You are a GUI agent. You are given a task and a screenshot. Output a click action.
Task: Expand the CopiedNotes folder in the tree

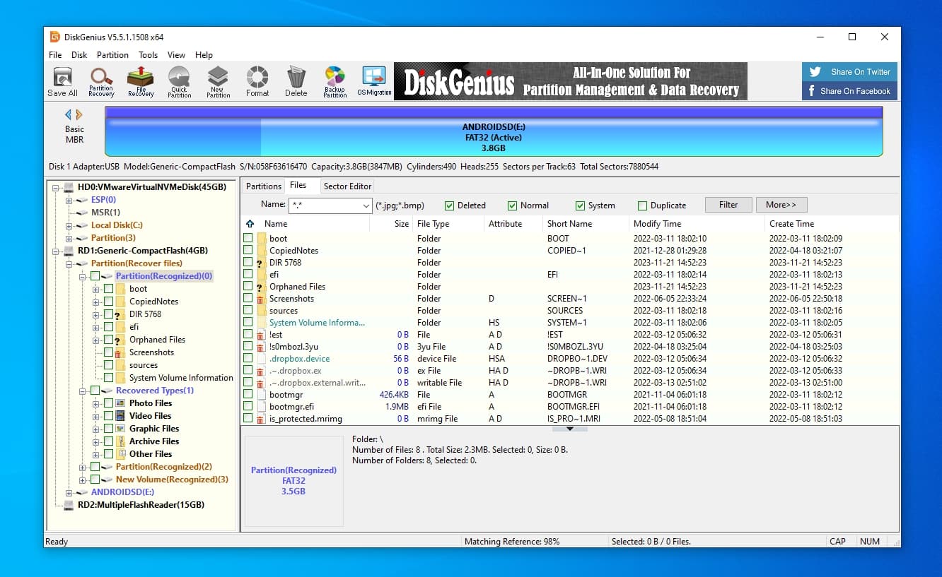(95, 302)
